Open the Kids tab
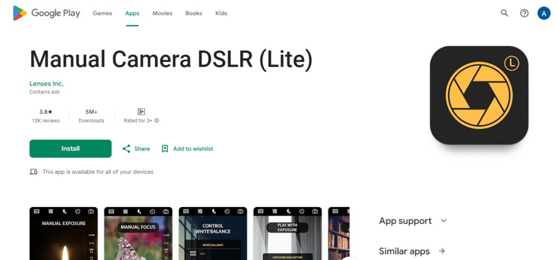Screen dimensions: 558x260 coord(221,13)
